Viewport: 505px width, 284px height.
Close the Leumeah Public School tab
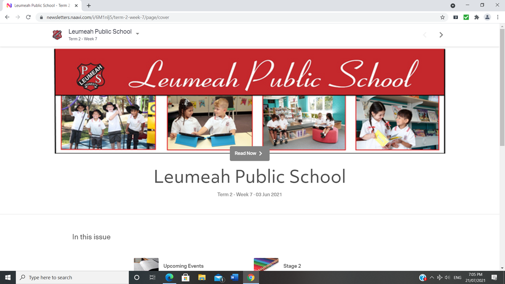tap(76, 5)
